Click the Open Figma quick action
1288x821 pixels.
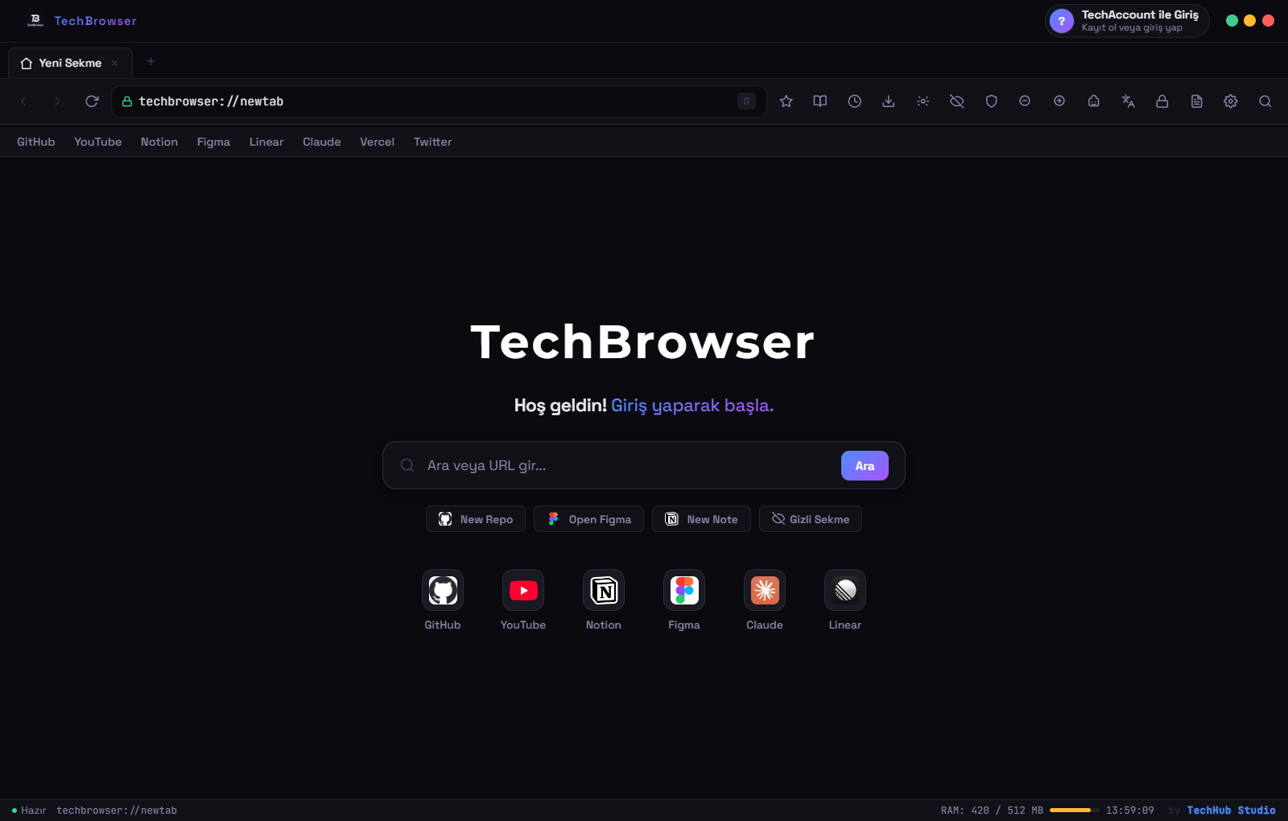588,519
